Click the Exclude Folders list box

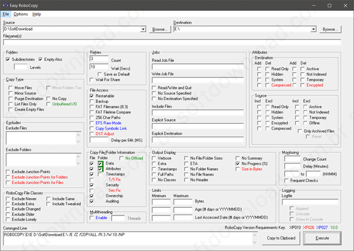(44, 160)
